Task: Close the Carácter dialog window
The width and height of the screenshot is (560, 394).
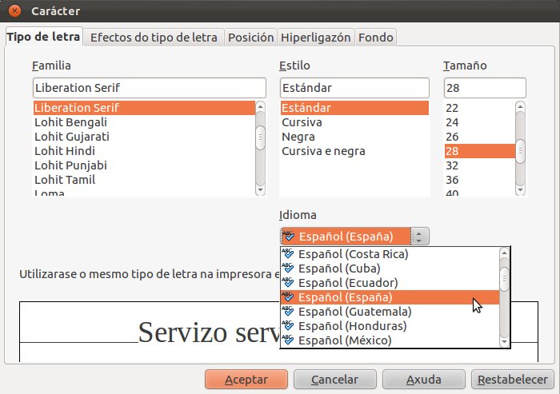Action: (x=14, y=10)
